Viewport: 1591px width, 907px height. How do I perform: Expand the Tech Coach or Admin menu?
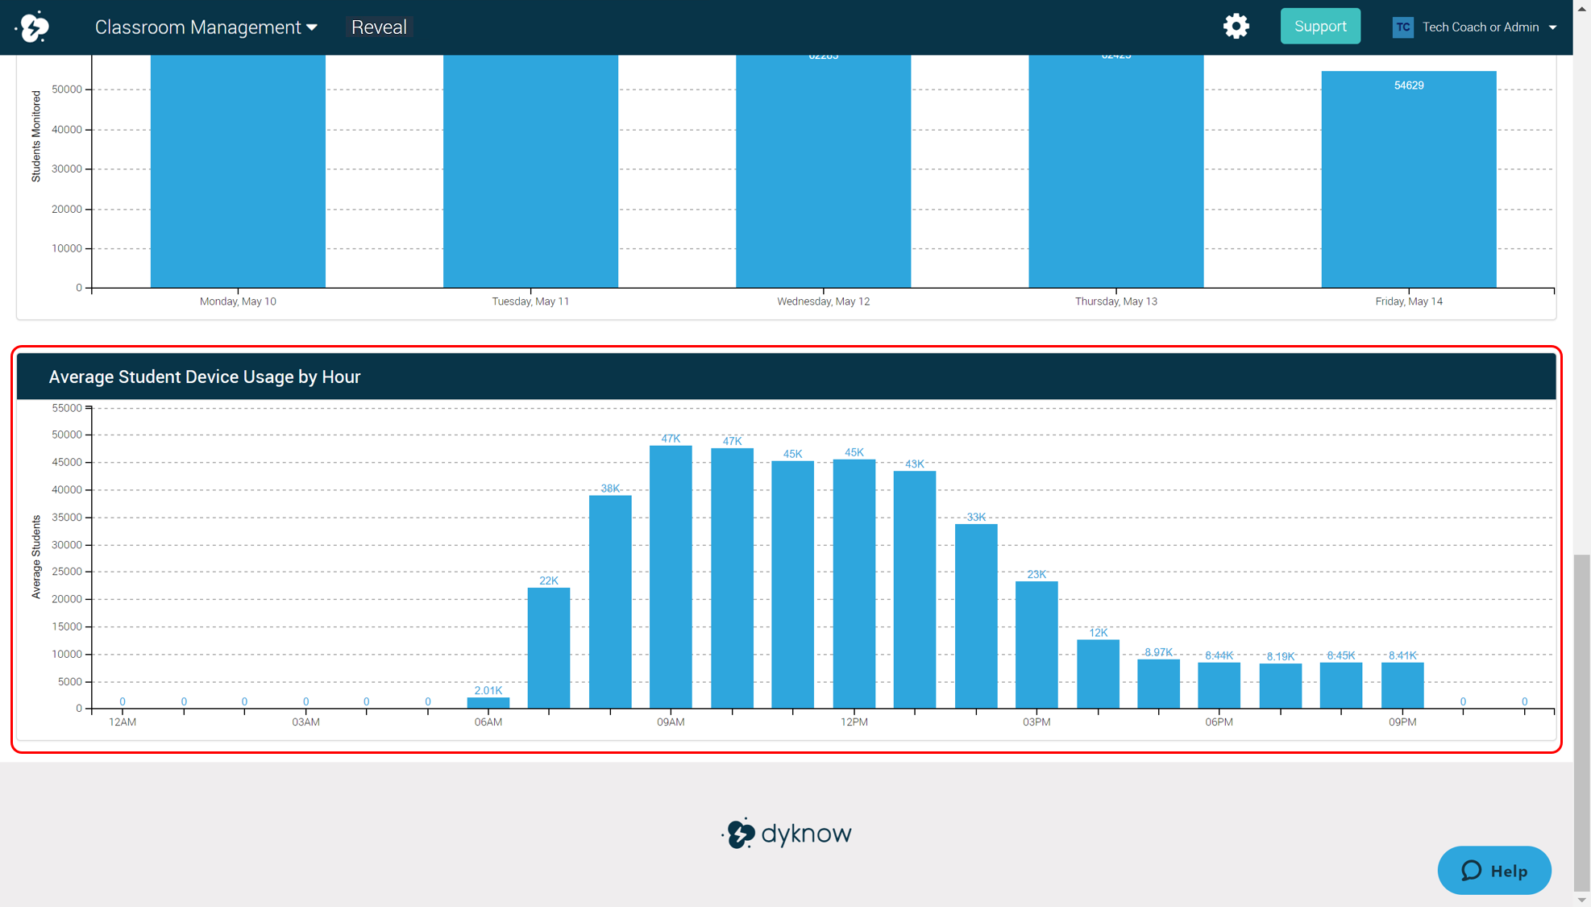[x=1488, y=27]
